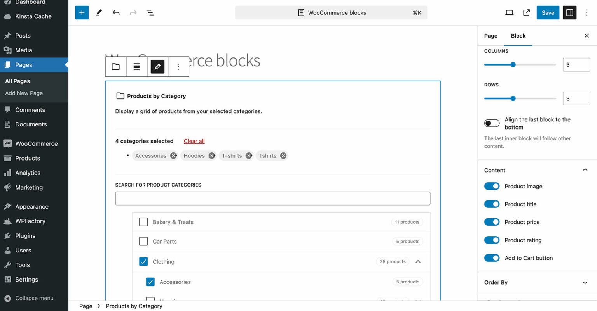597x311 pixels.
Task: Collapse the Clothing category chevron
Action: pos(418,261)
